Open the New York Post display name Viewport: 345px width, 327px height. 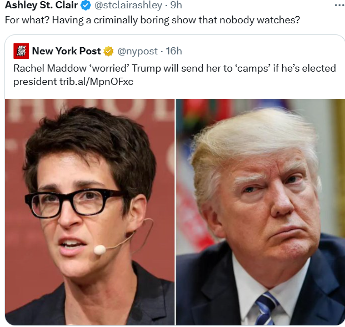pos(67,51)
